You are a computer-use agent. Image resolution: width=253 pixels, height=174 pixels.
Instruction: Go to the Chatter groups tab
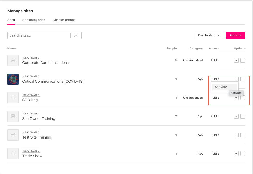point(64,20)
